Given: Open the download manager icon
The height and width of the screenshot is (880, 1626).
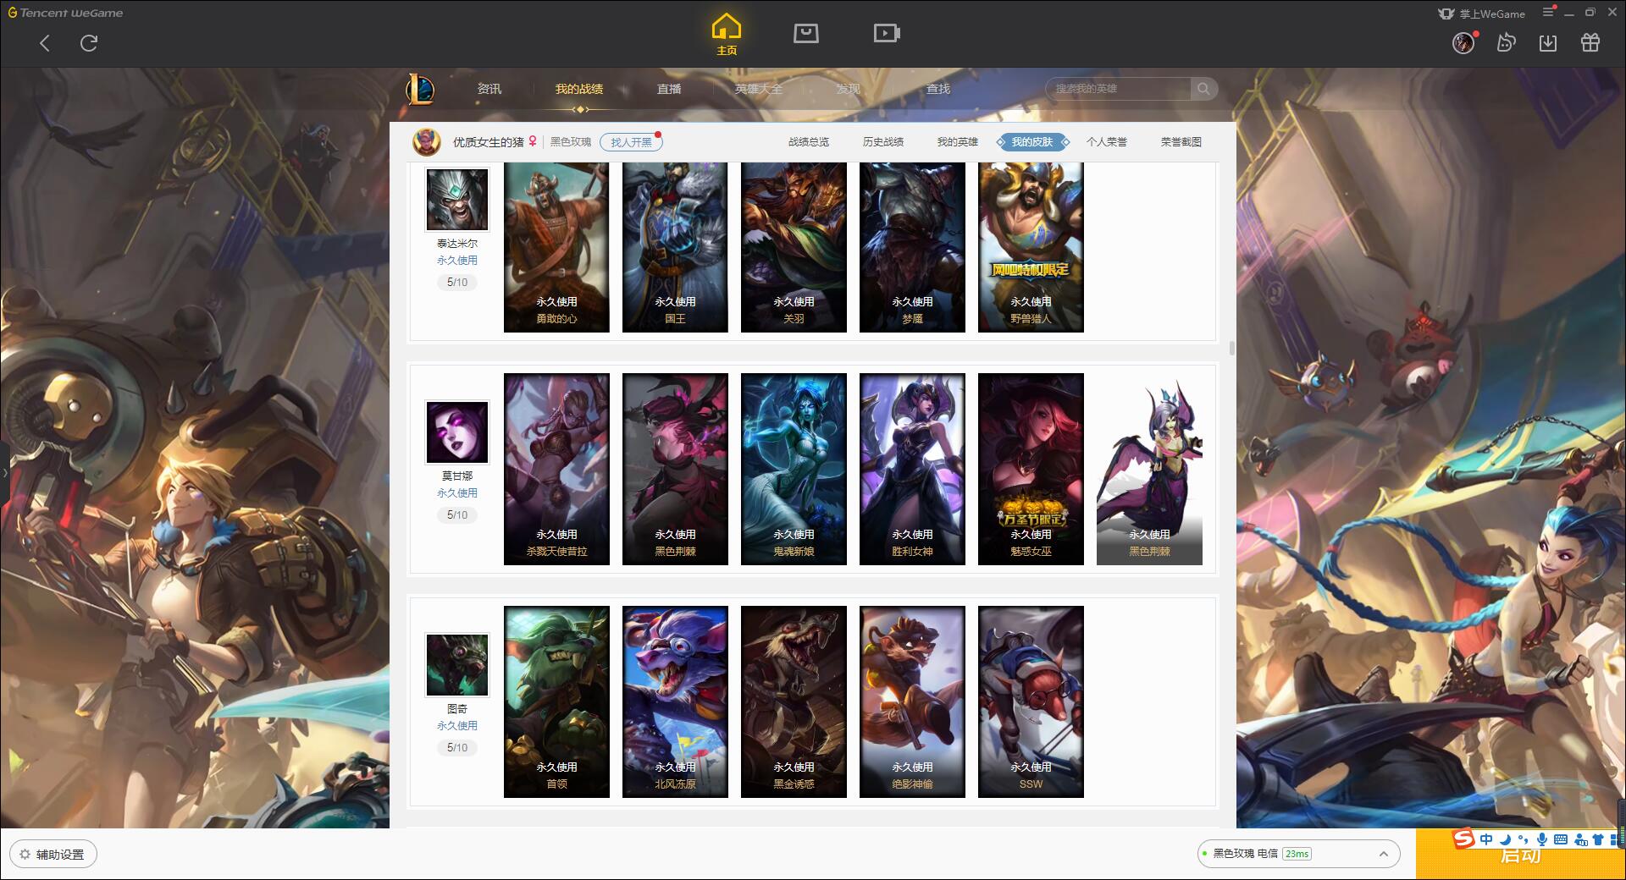Looking at the screenshot, I should (1548, 42).
